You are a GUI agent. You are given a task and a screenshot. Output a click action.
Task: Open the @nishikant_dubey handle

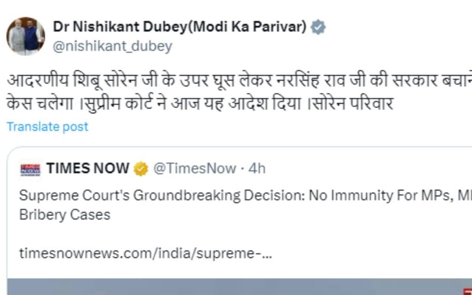pos(112,46)
